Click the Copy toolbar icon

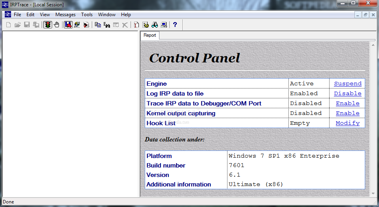coord(98,24)
